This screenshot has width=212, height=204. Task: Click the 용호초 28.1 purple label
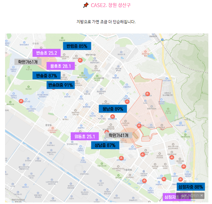pos(61,66)
